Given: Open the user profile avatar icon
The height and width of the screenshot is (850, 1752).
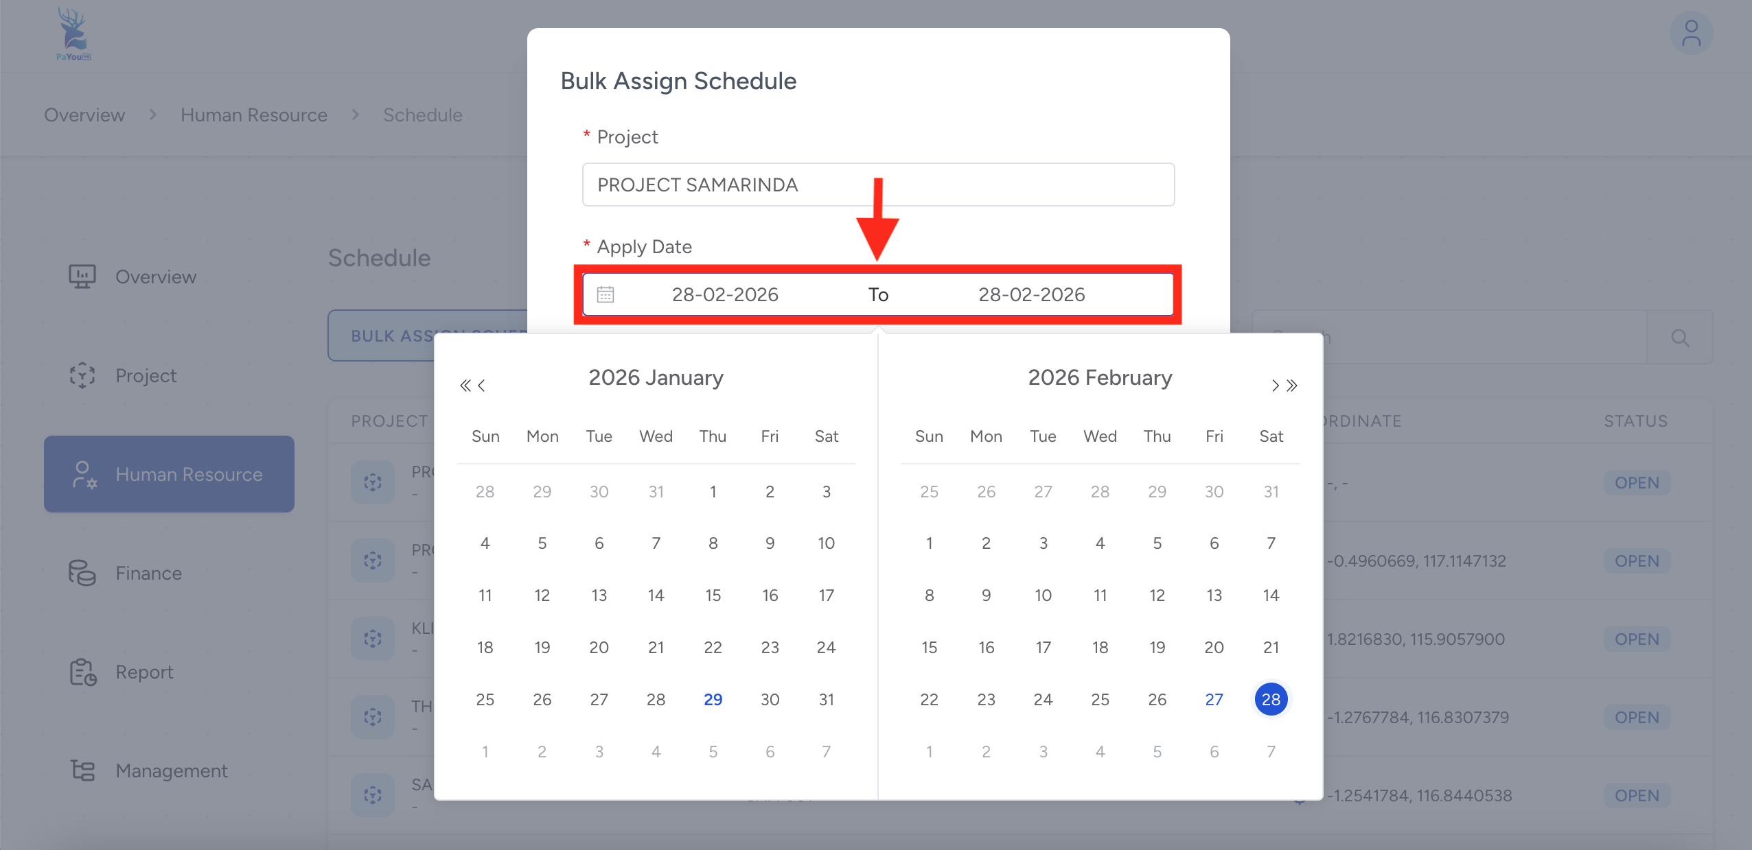Looking at the screenshot, I should point(1691,34).
